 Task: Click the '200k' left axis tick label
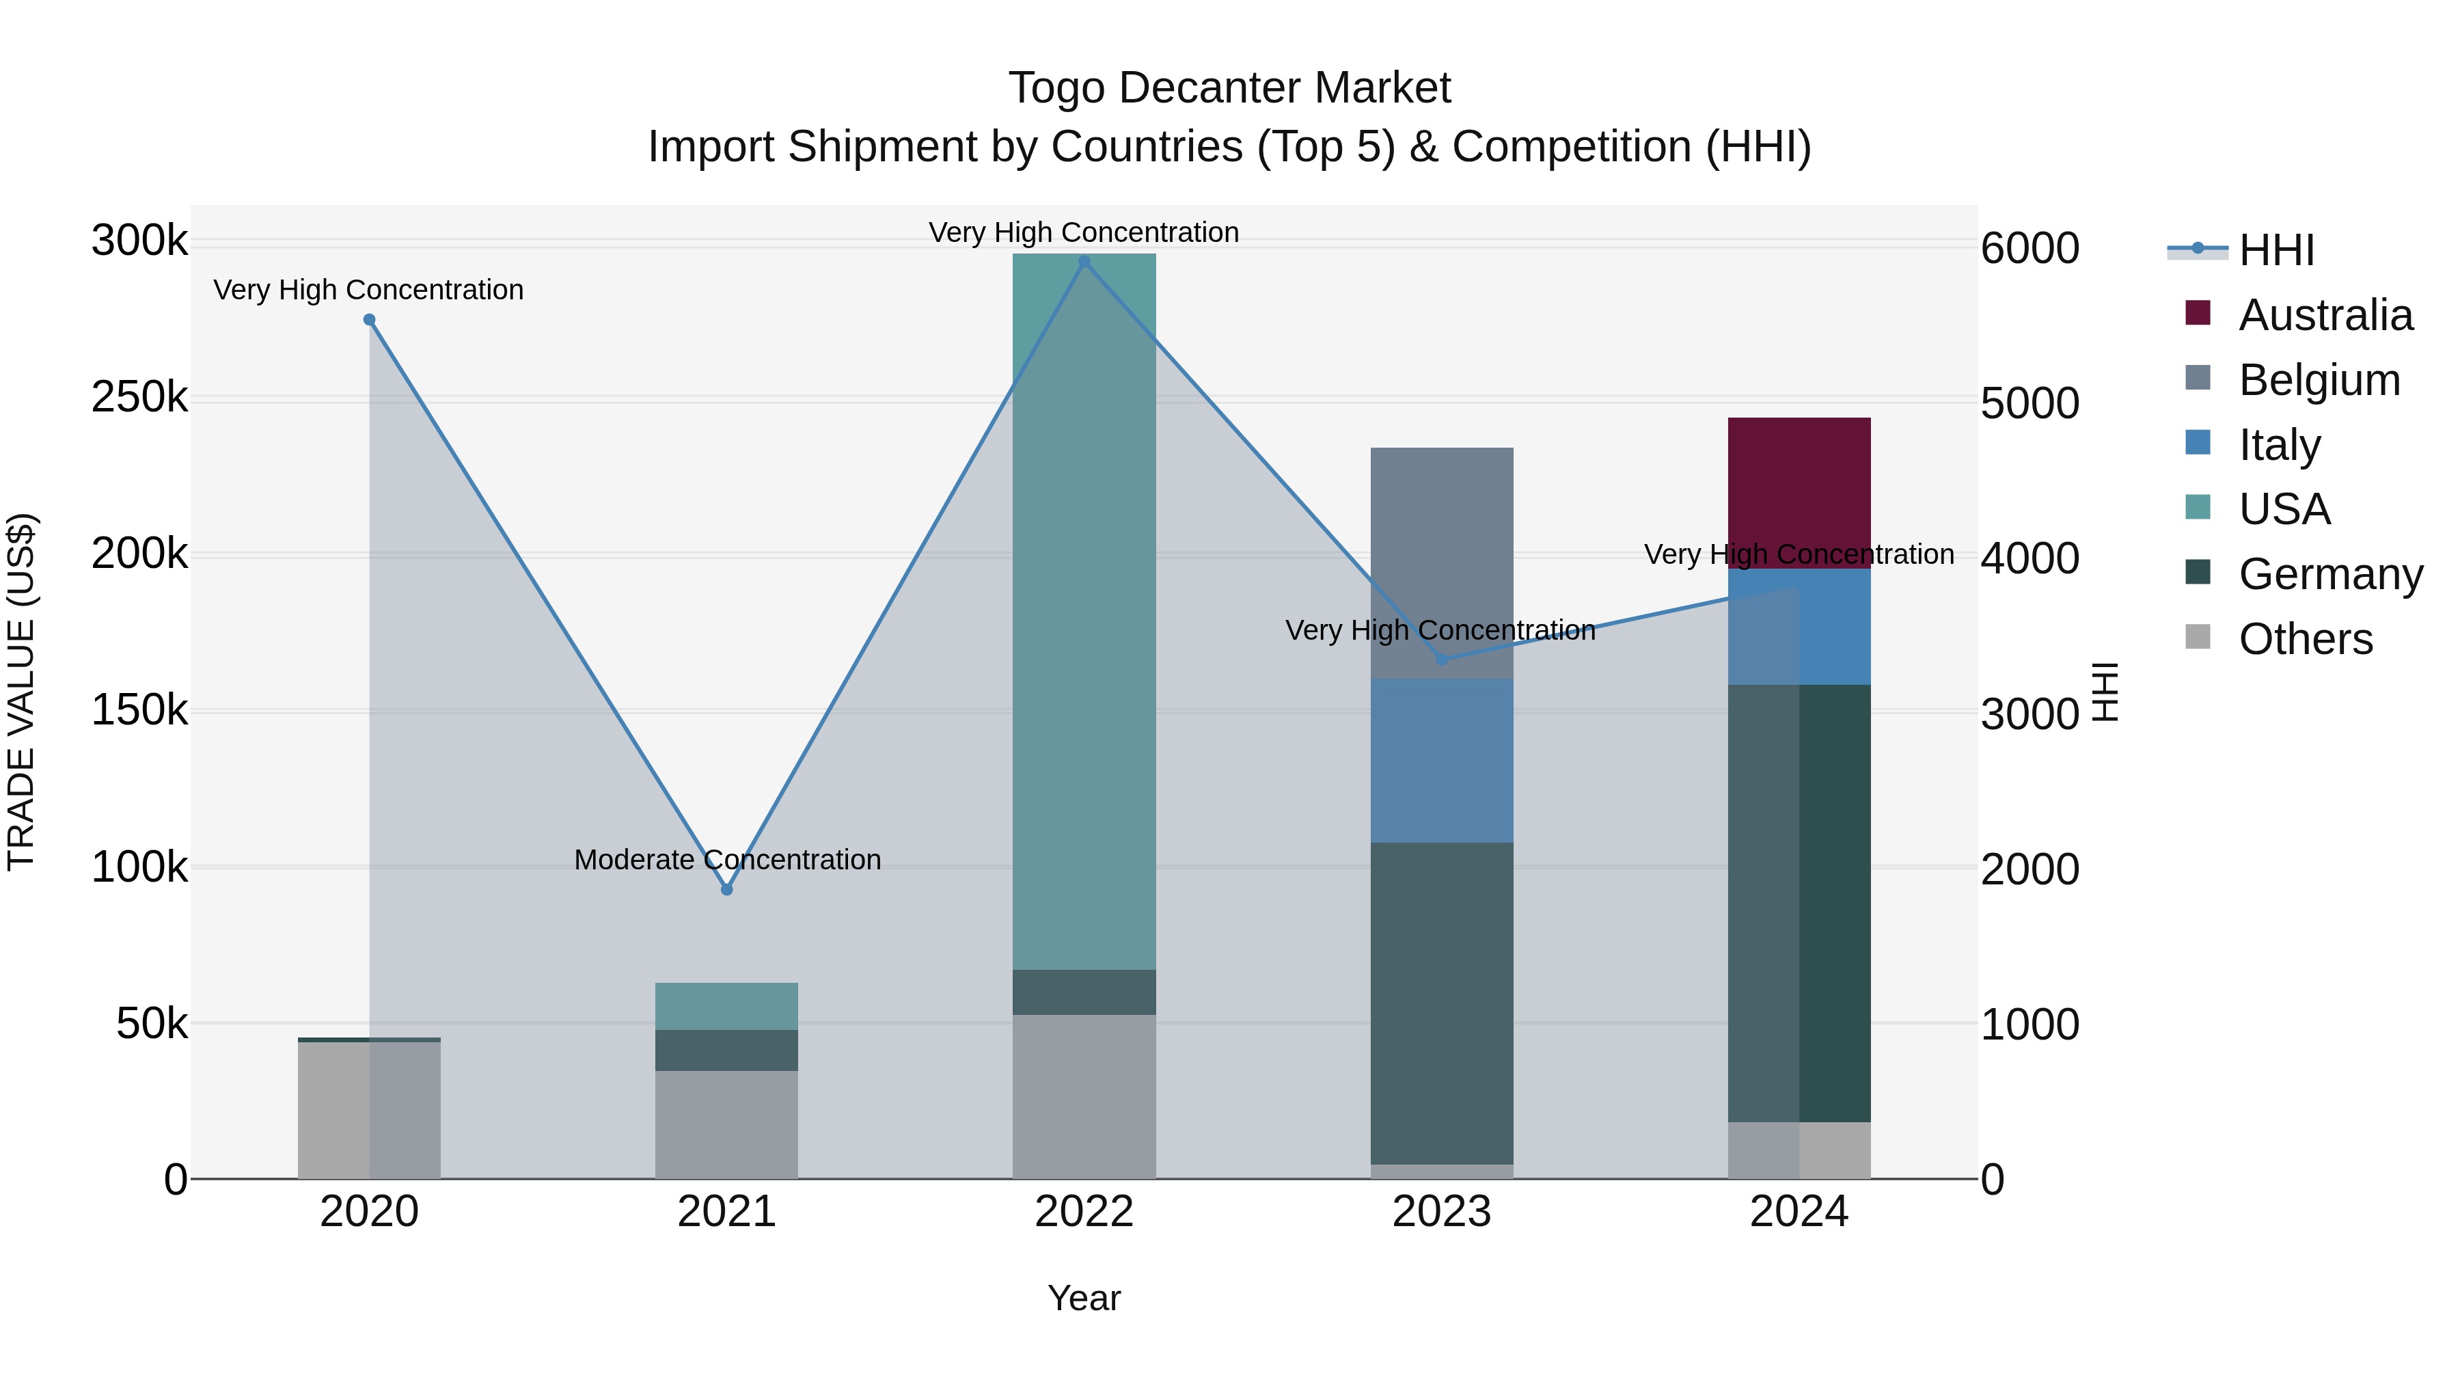pyautogui.click(x=139, y=553)
